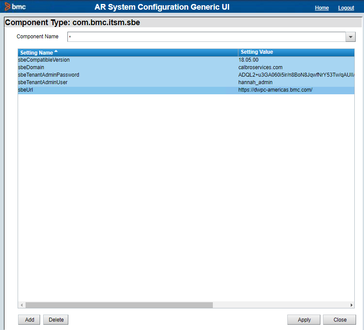This screenshot has width=364, height=330.
Task: Click the Add button
Action: [30, 320]
